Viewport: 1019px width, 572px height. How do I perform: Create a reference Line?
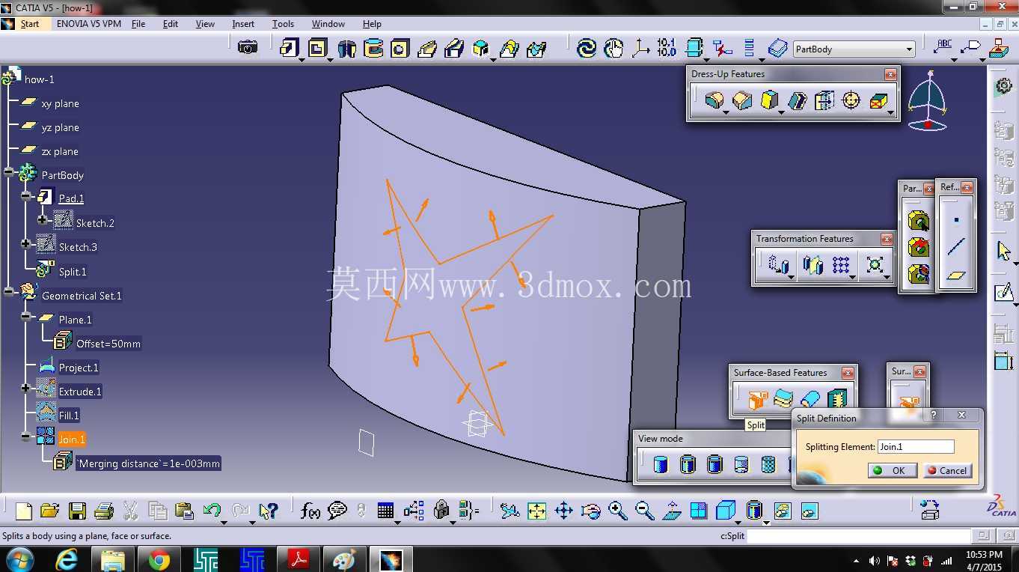[956, 247]
